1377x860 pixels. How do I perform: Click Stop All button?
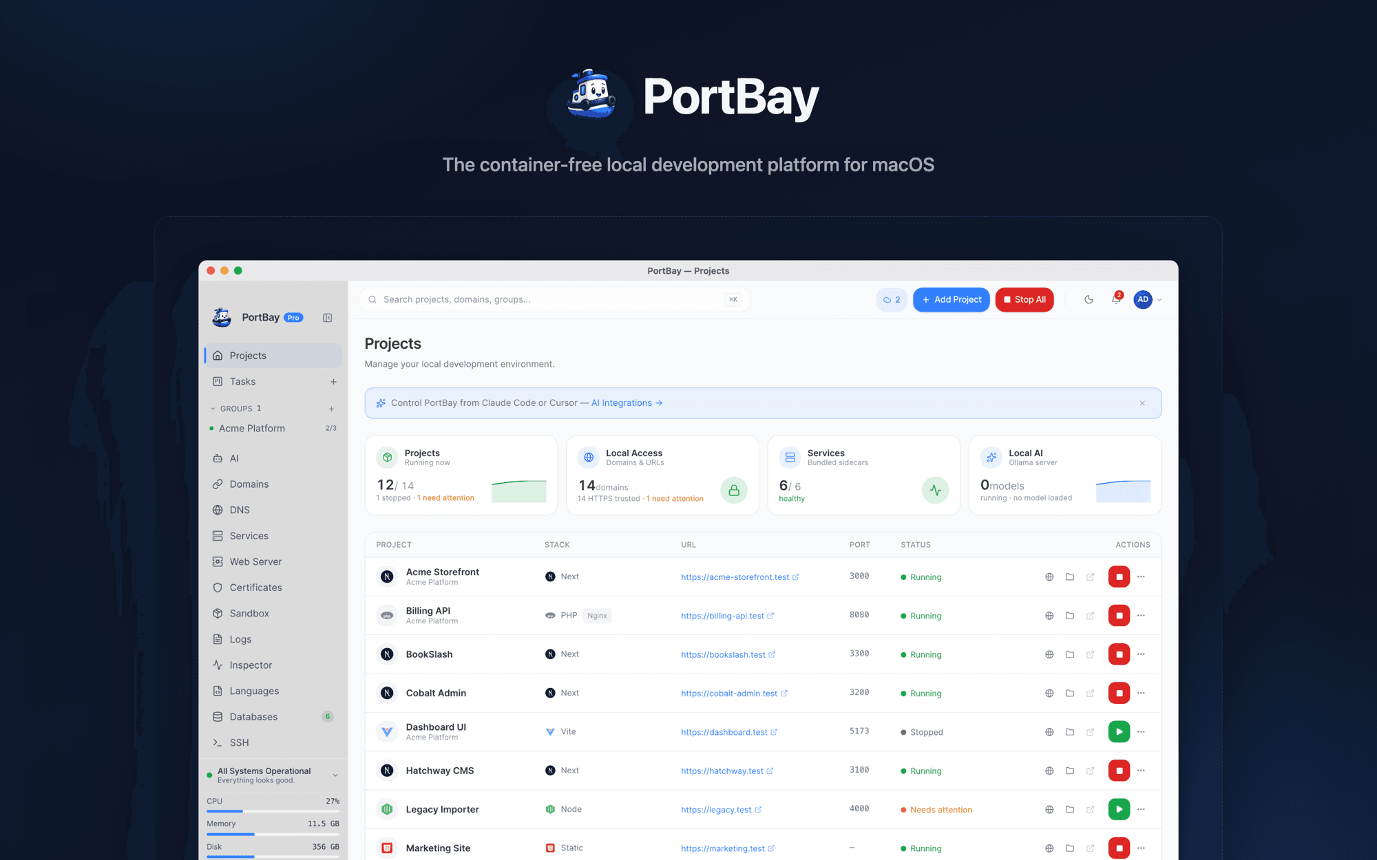(x=1024, y=299)
